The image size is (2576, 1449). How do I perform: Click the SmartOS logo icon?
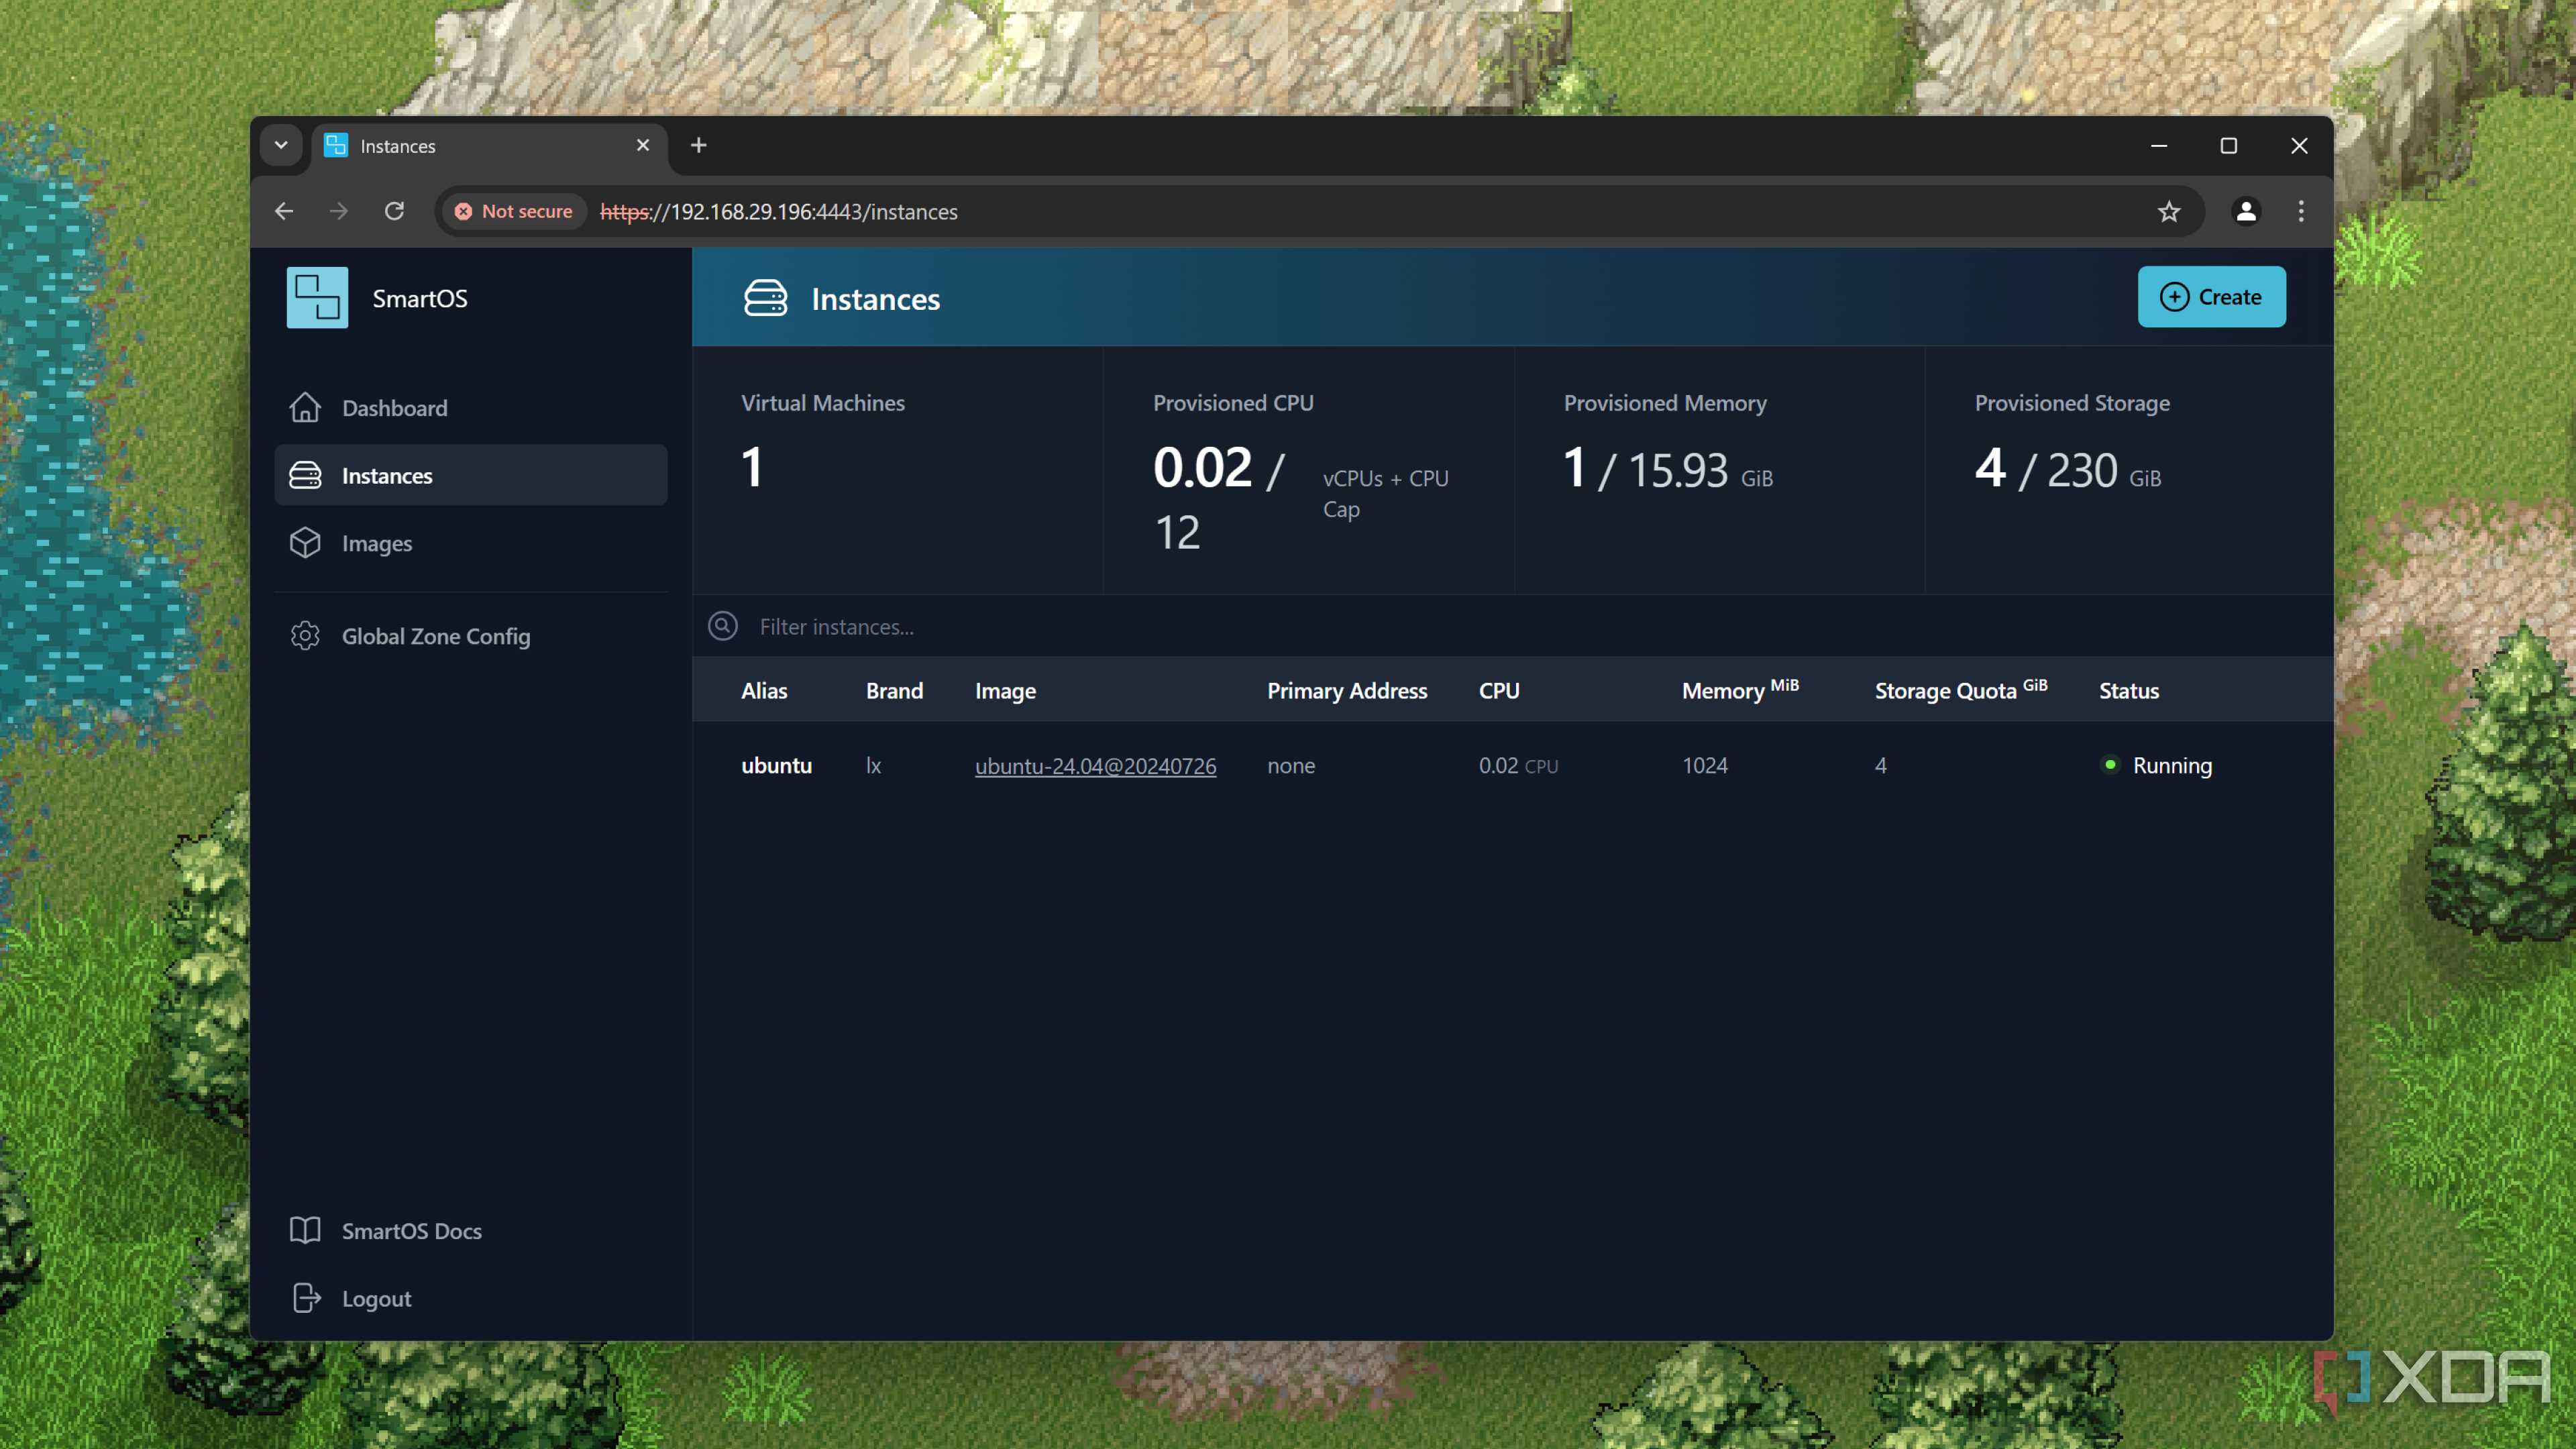pos(317,297)
